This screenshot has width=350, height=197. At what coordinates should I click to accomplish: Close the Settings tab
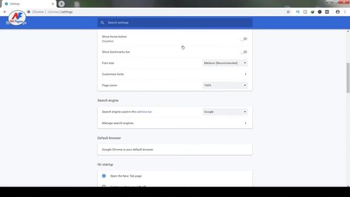[52, 4]
